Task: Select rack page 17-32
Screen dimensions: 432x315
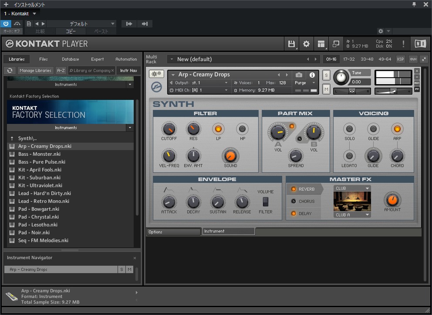Action: click(x=349, y=59)
